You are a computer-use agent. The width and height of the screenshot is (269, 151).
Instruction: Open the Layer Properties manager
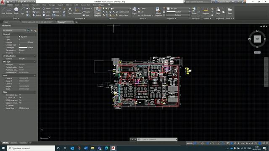click(x=98, y=12)
